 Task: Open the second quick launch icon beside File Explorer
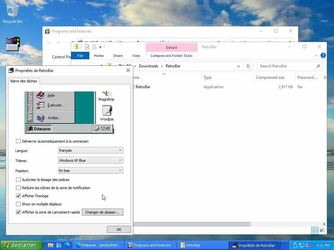(59, 245)
